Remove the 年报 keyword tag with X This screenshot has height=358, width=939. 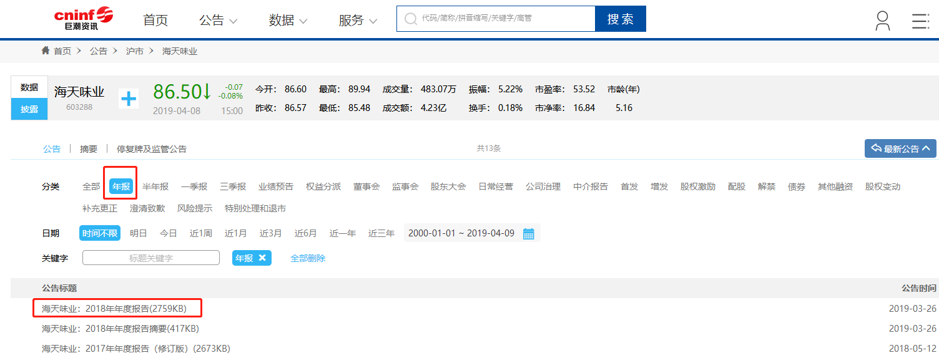262,258
